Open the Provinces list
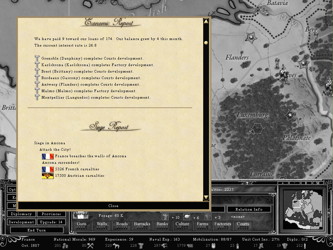333x250 pixels. click(x=51, y=214)
